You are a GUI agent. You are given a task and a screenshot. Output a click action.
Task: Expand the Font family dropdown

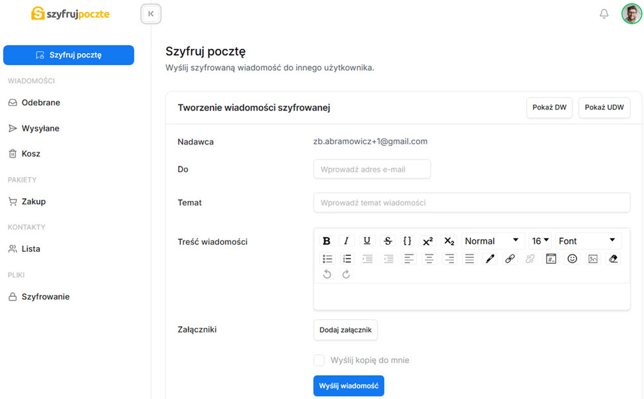point(587,241)
